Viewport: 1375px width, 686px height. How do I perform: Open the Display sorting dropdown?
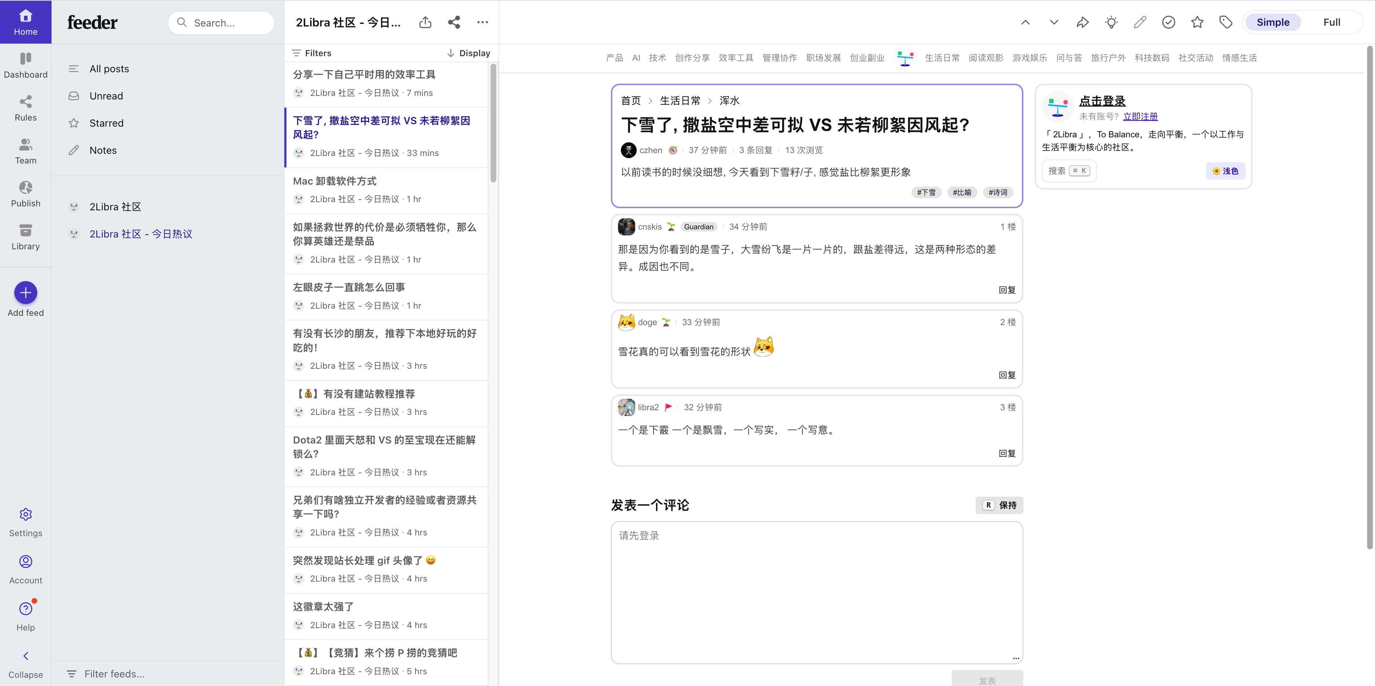coord(469,53)
